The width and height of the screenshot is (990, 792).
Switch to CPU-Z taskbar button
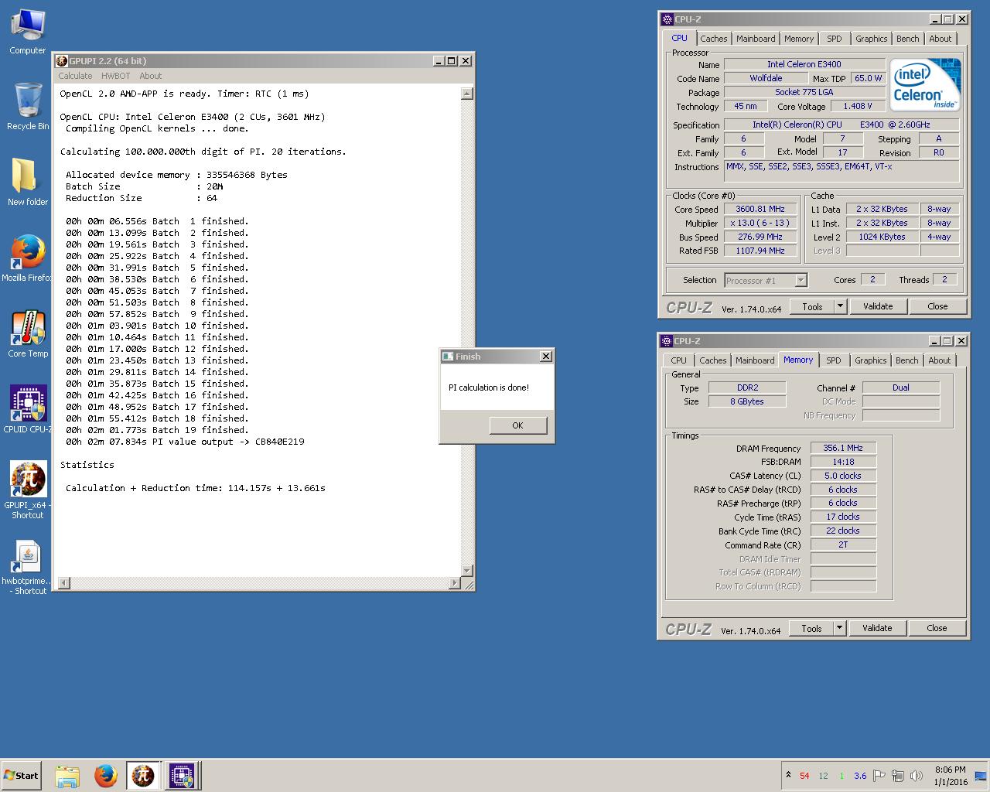pos(182,776)
